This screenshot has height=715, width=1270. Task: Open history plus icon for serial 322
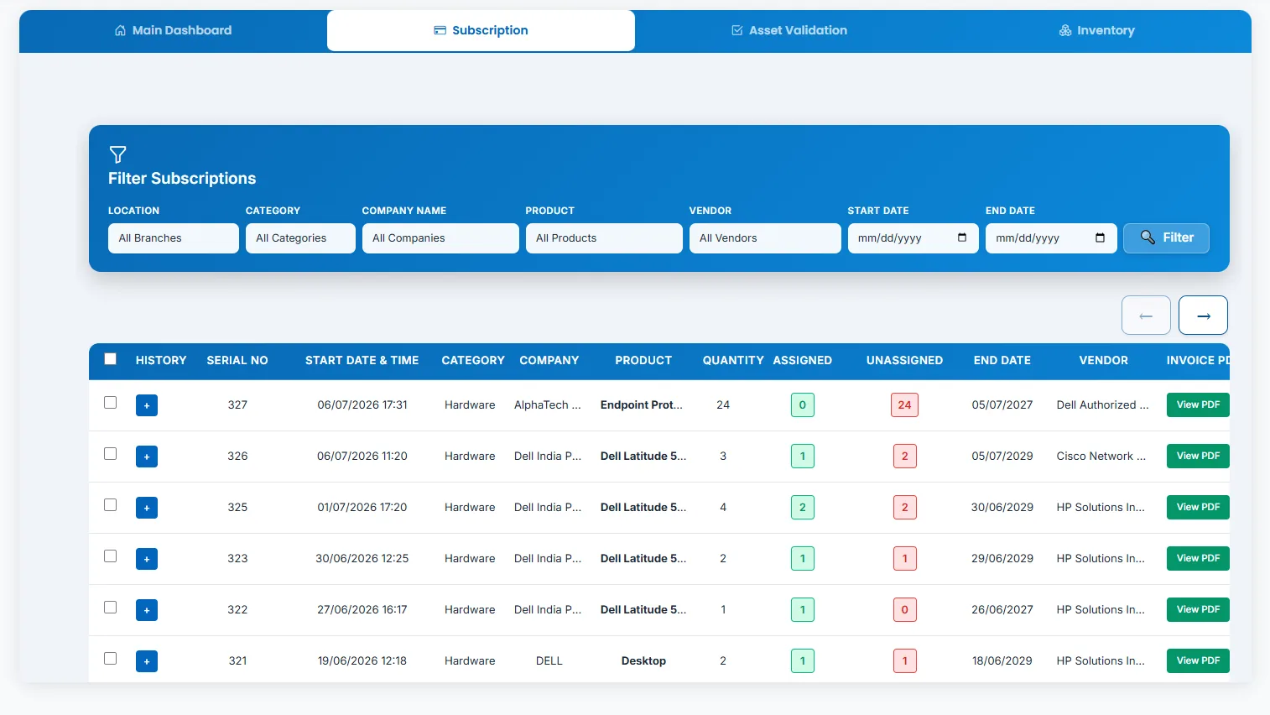[147, 610]
